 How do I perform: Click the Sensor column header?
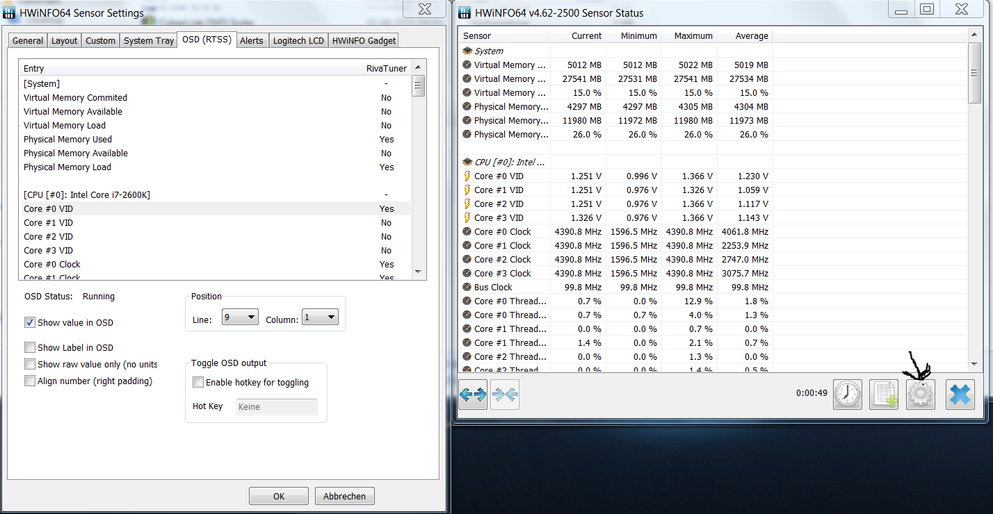(x=504, y=36)
